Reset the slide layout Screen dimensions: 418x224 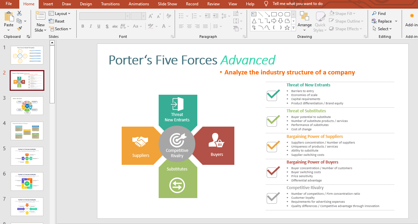pos(57,21)
